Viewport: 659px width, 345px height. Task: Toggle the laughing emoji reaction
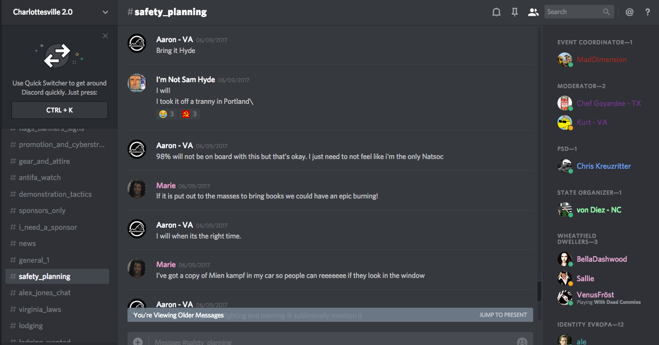[x=166, y=114]
